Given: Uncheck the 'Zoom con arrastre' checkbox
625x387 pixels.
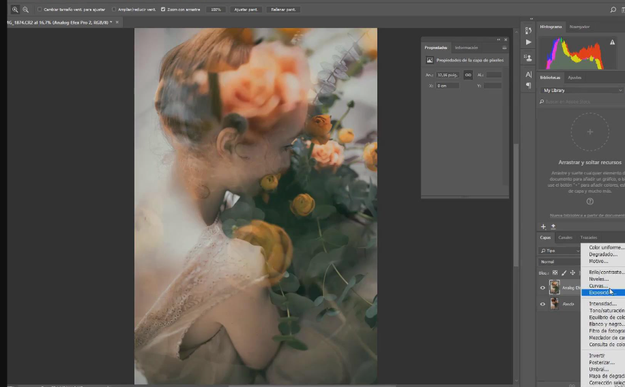Looking at the screenshot, I should (162, 10).
